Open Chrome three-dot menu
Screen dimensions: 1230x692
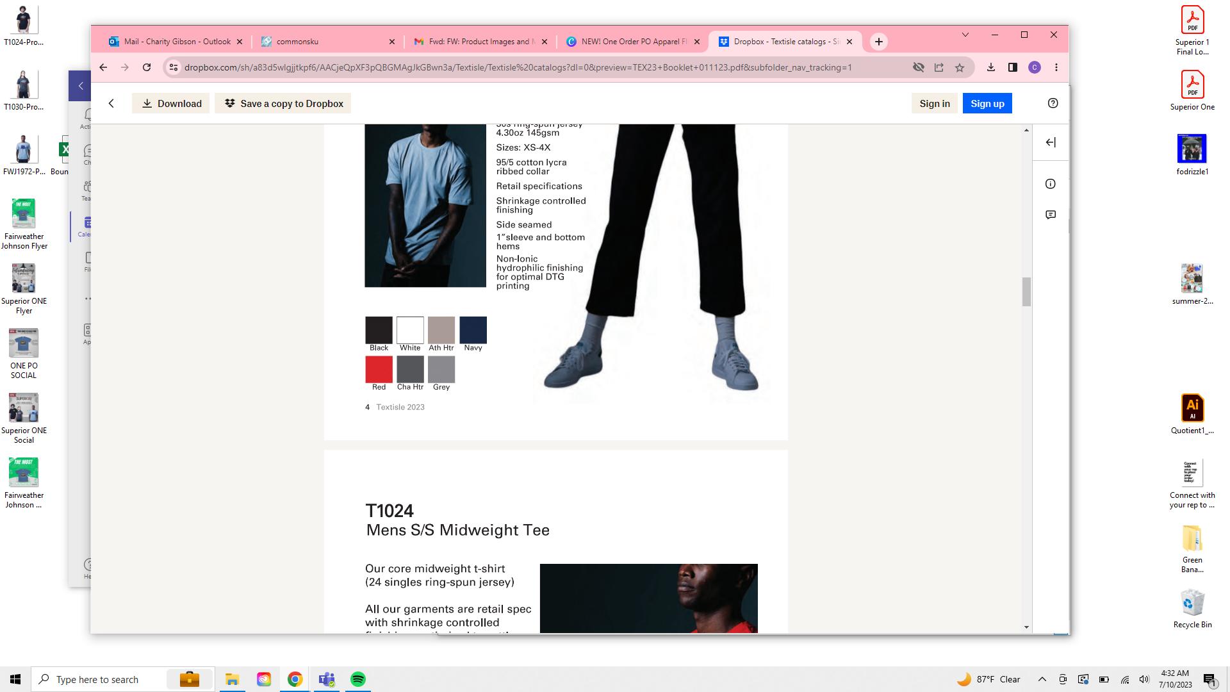(x=1056, y=67)
